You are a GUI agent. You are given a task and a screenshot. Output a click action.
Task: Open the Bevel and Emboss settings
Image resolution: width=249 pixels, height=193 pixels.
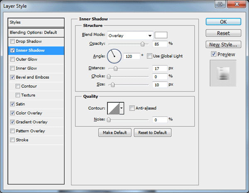coord(32,77)
